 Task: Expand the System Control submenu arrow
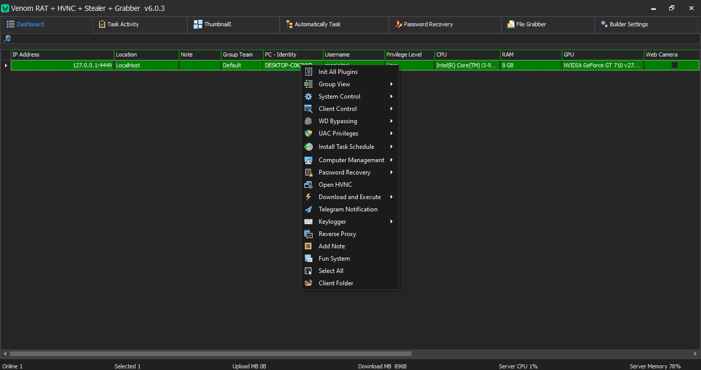tap(392, 96)
